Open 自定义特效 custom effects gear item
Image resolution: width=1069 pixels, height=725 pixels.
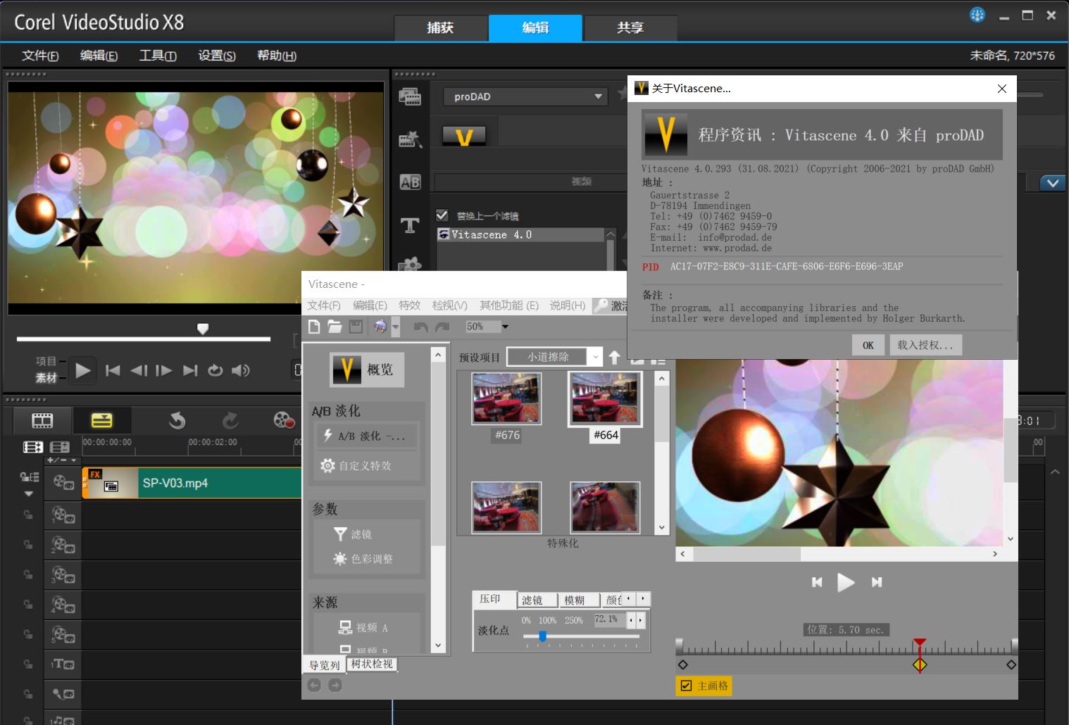point(356,465)
